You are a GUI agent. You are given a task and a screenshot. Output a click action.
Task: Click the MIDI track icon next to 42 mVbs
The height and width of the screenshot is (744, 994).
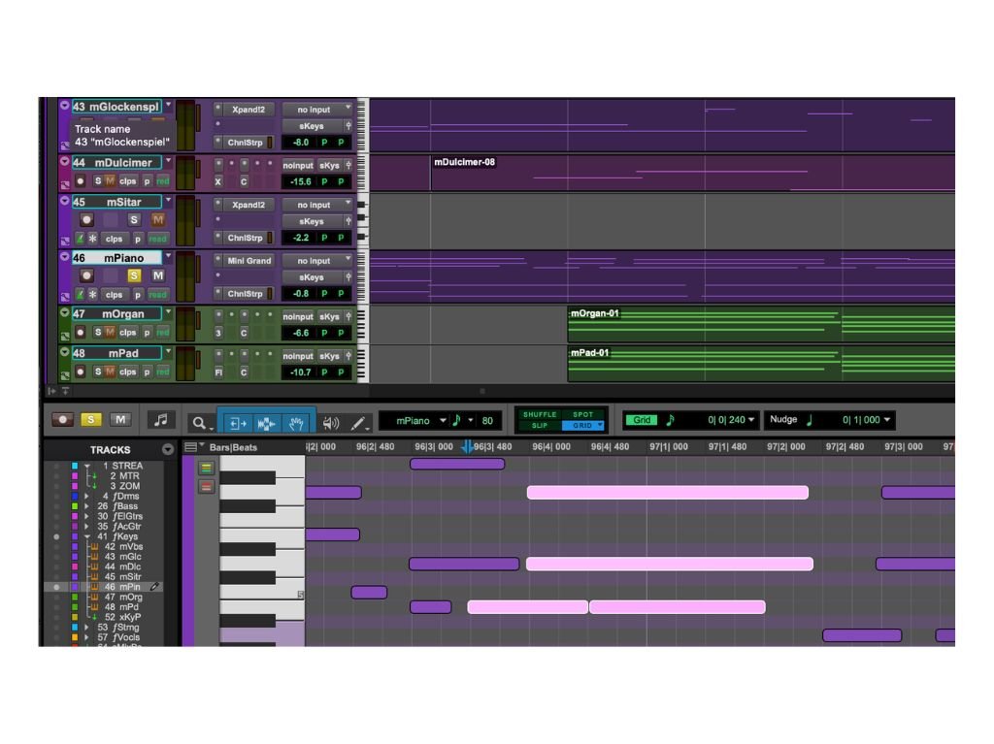(x=94, y=546)
